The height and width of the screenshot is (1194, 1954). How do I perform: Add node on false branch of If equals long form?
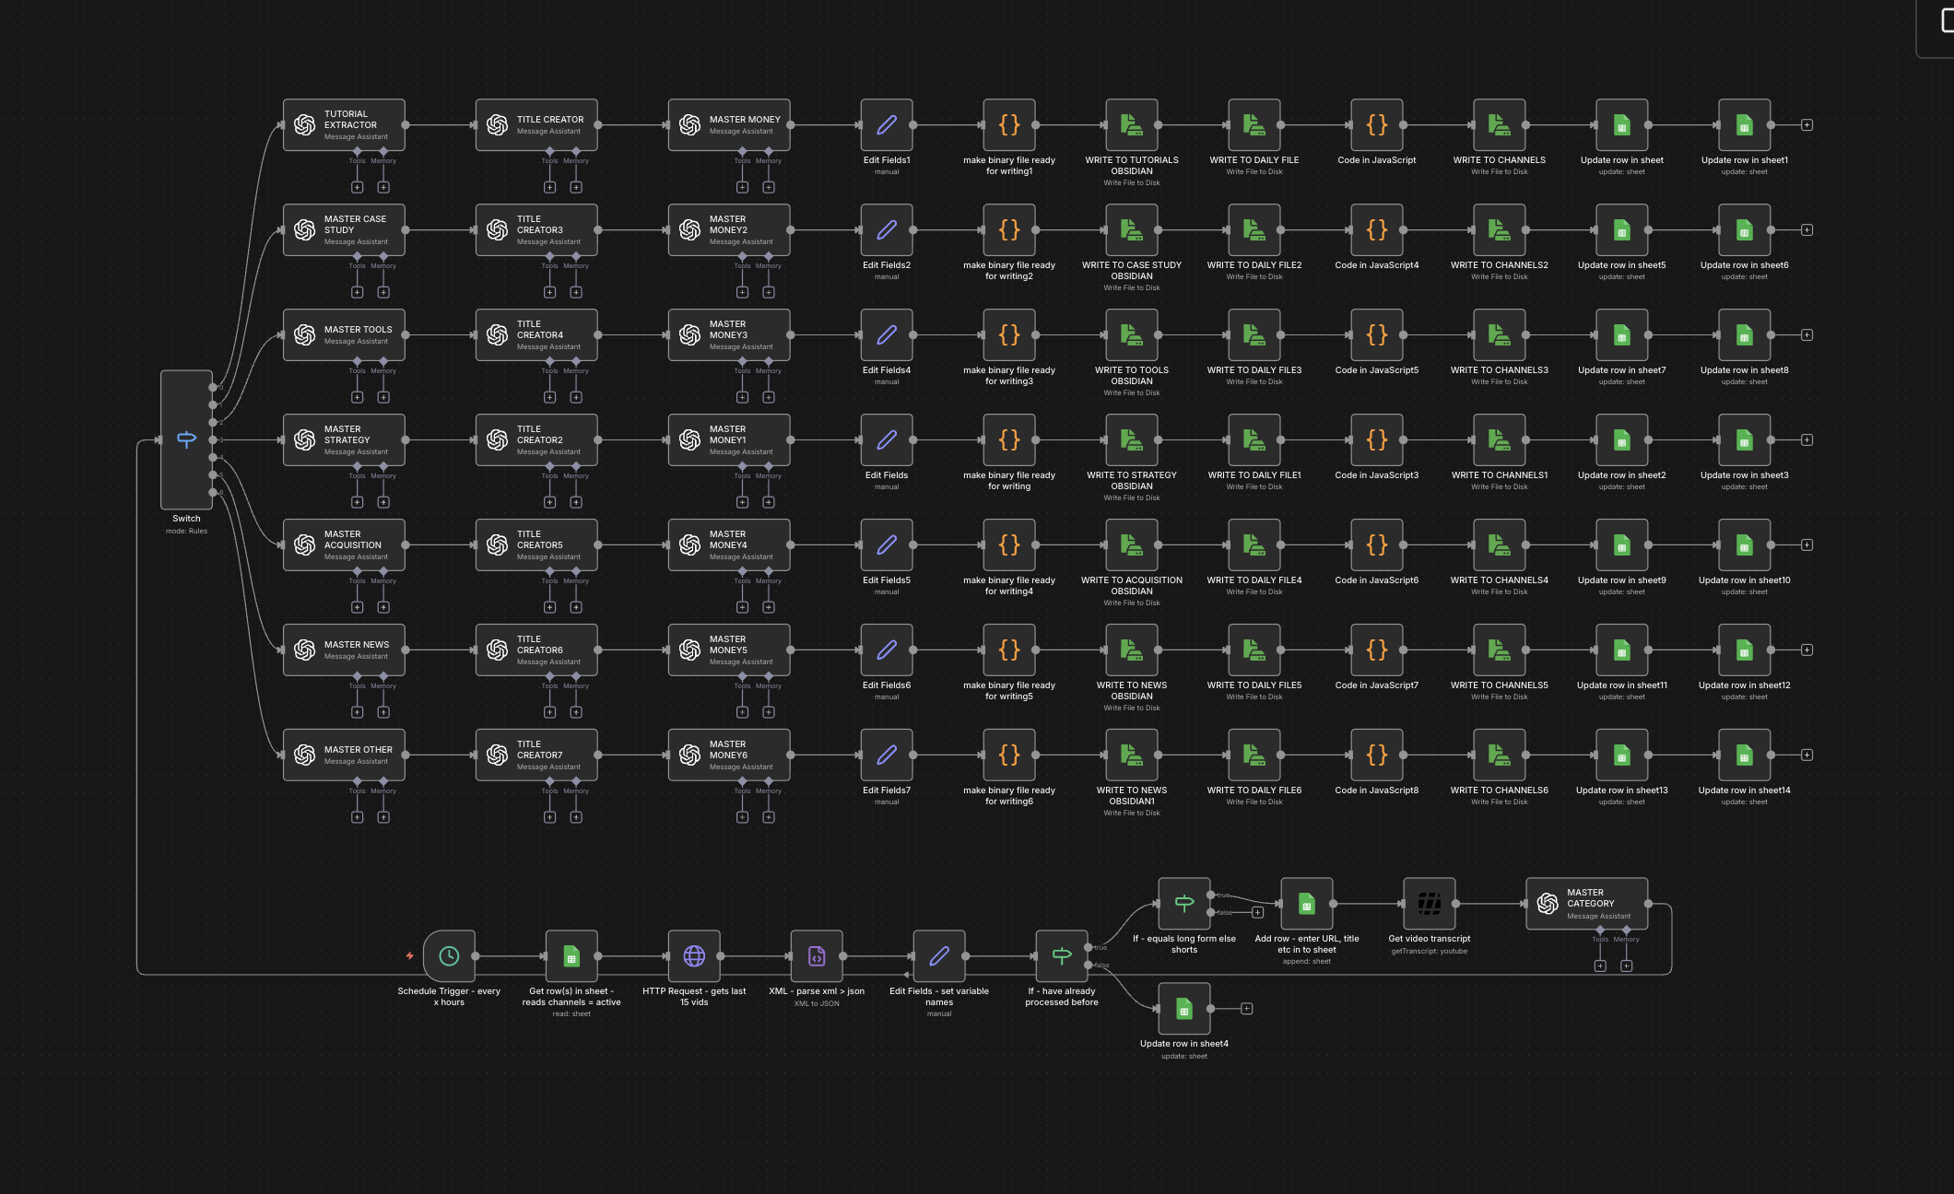pos(1257,912)
